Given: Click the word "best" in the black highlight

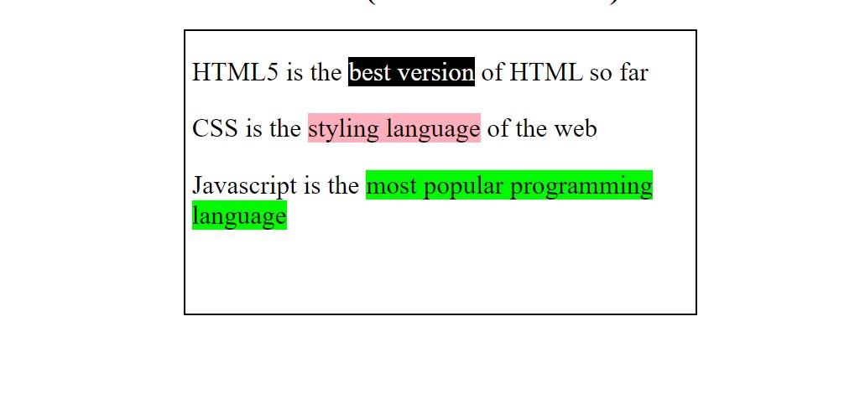Looking at the screenshot, I should pos(370,72).
